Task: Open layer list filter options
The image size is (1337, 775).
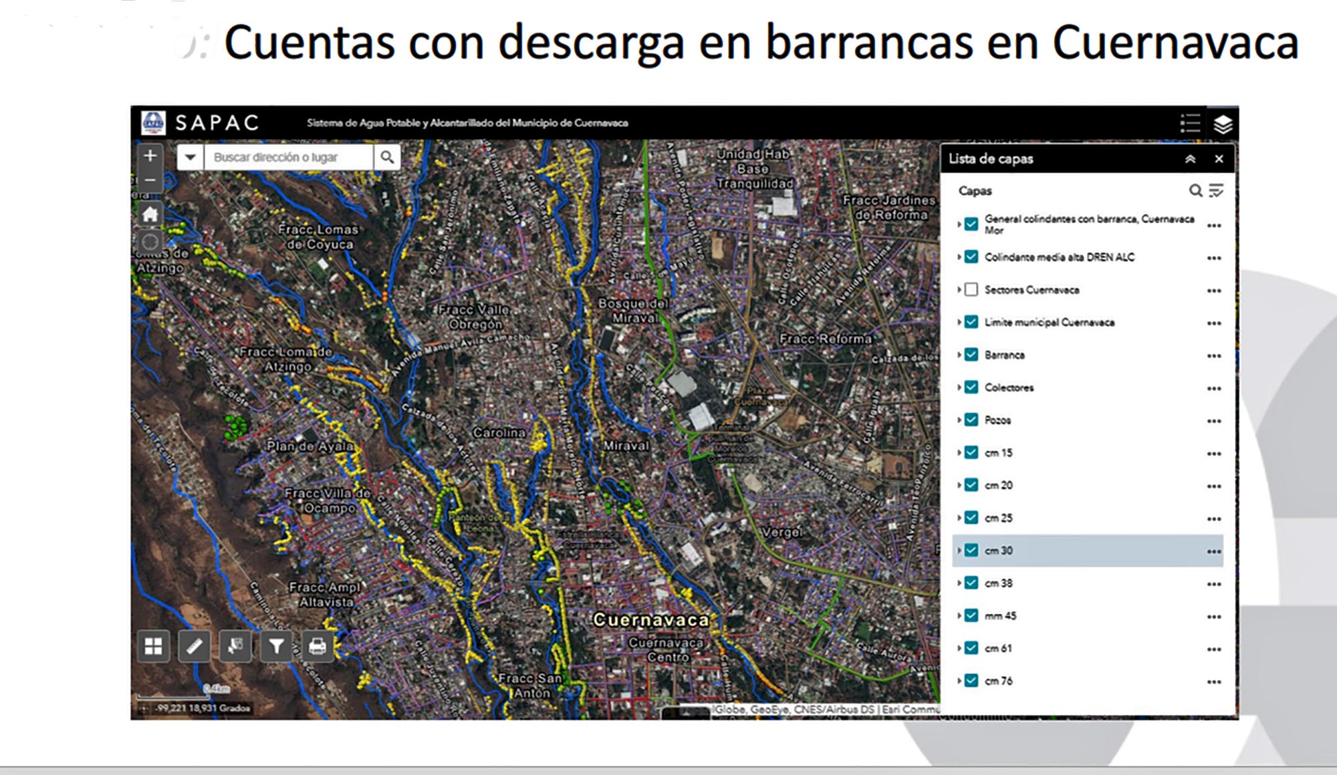Action: tap(1216, 191)
